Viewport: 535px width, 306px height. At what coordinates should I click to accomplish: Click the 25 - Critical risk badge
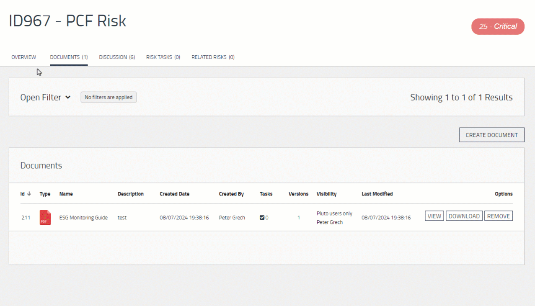[x=498, y=26]
